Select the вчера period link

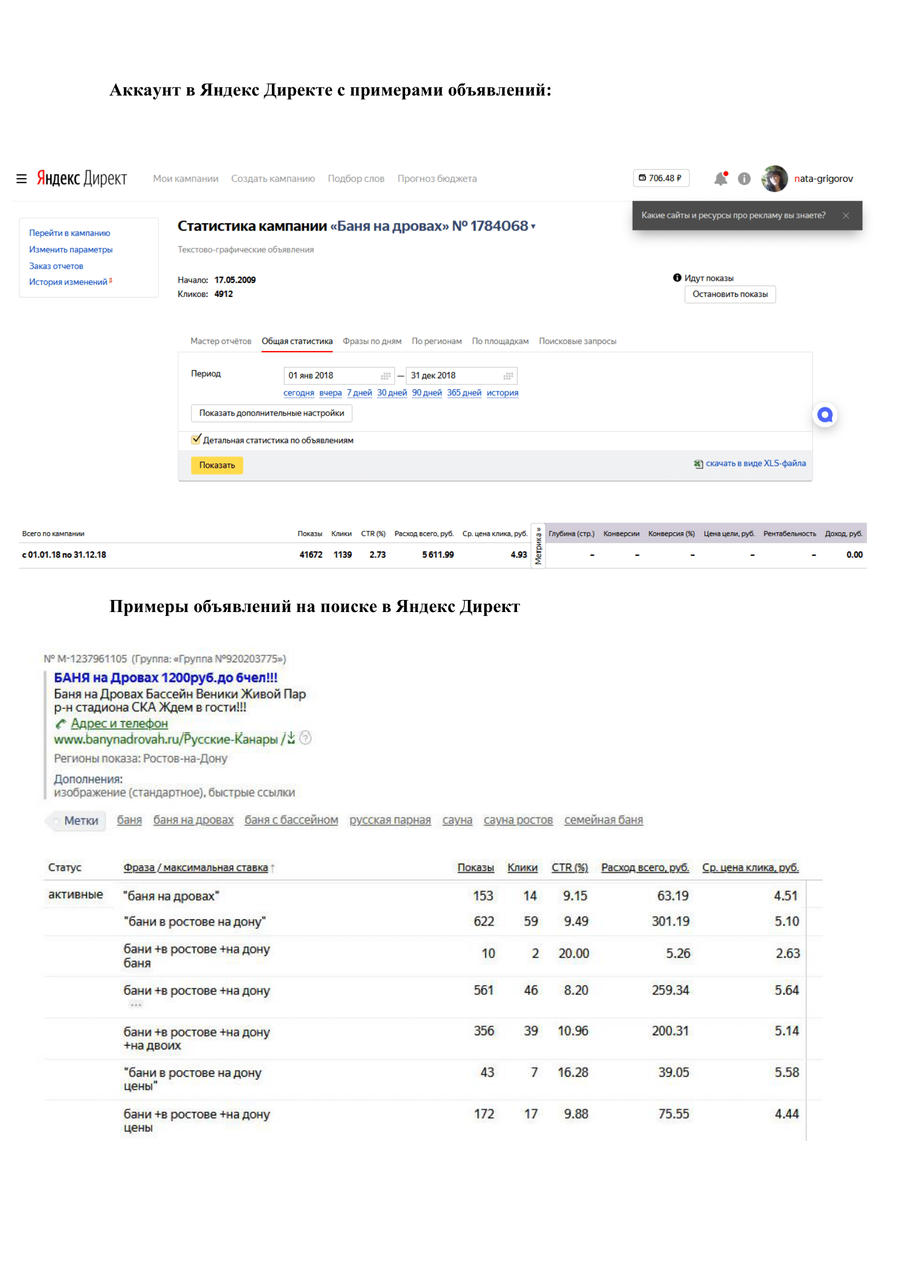click(x=330, y=393)
